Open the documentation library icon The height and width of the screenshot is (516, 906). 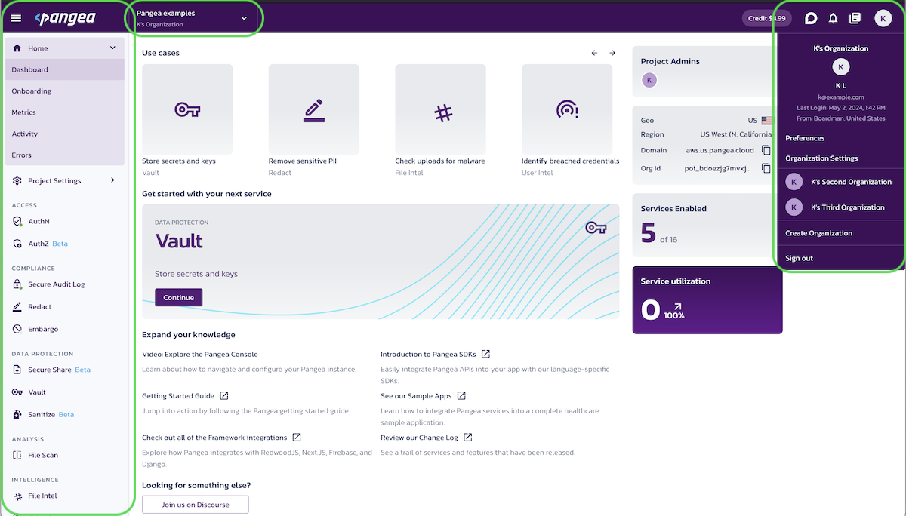[855, 18]
